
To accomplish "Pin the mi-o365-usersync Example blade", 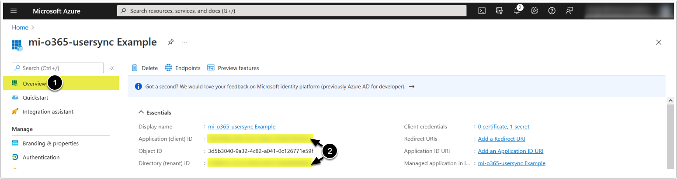I will [171, 42].
